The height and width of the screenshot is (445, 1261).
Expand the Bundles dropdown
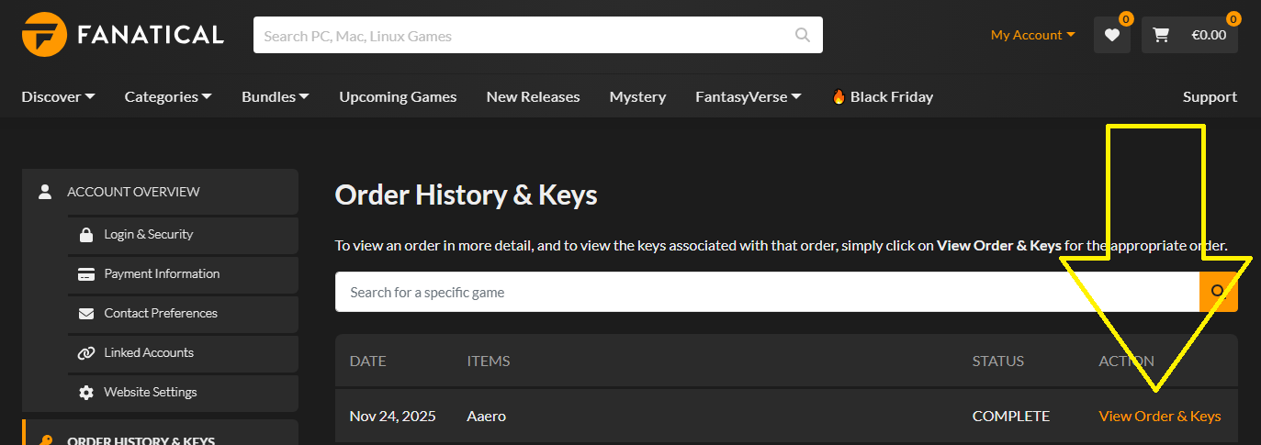(275, 96)
